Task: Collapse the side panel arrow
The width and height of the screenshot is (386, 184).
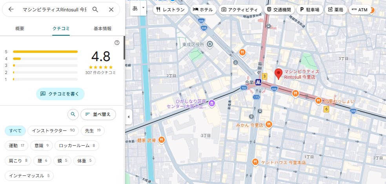Action: tap(129, 117)
